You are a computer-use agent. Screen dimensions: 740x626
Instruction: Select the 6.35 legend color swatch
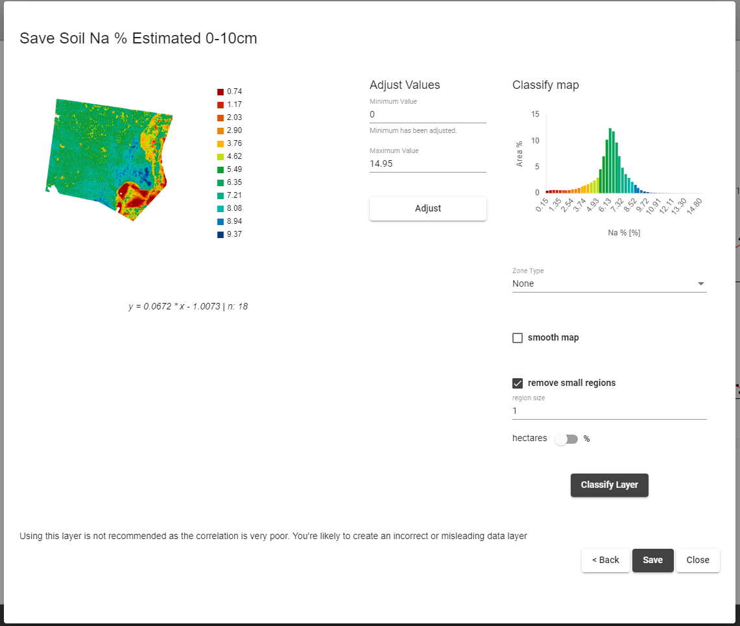pos(221,183)
